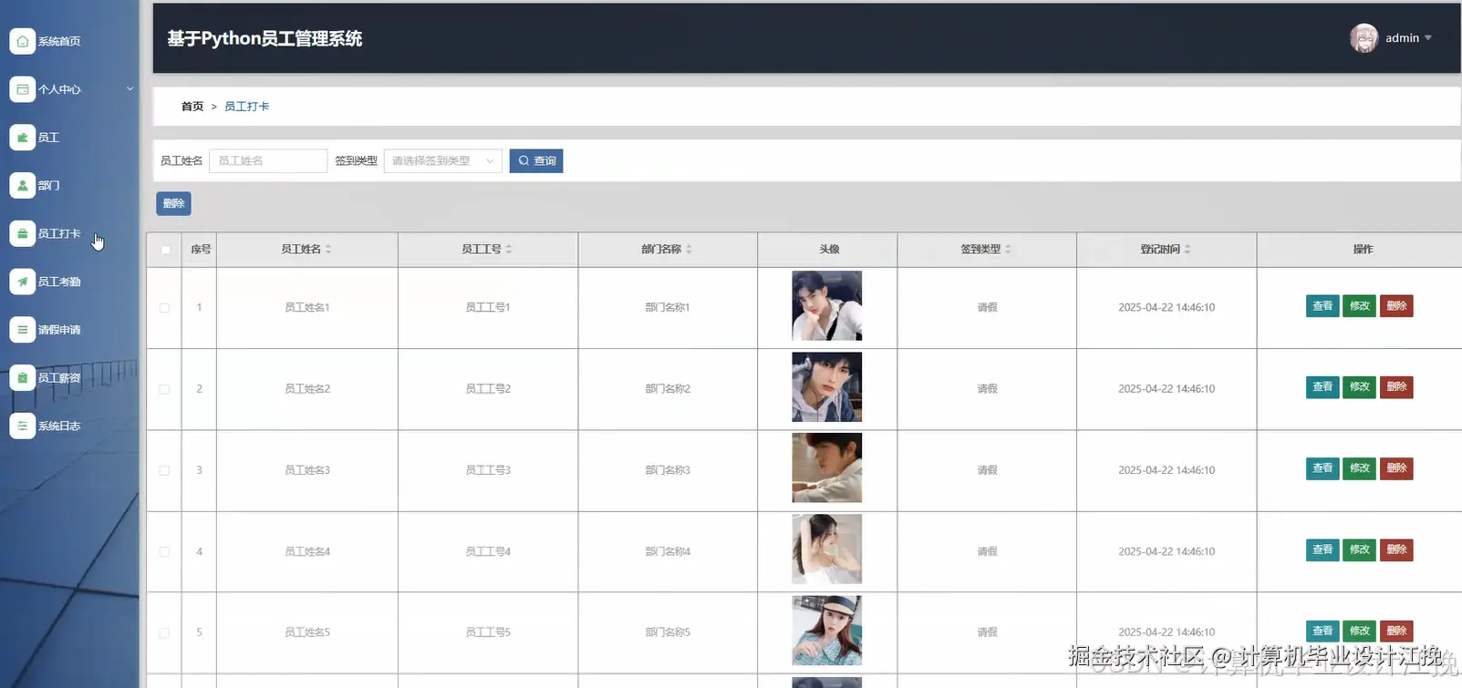Click the 个人中心 sidebar icon
This screenshot has height=688, width=1462.
23,89
